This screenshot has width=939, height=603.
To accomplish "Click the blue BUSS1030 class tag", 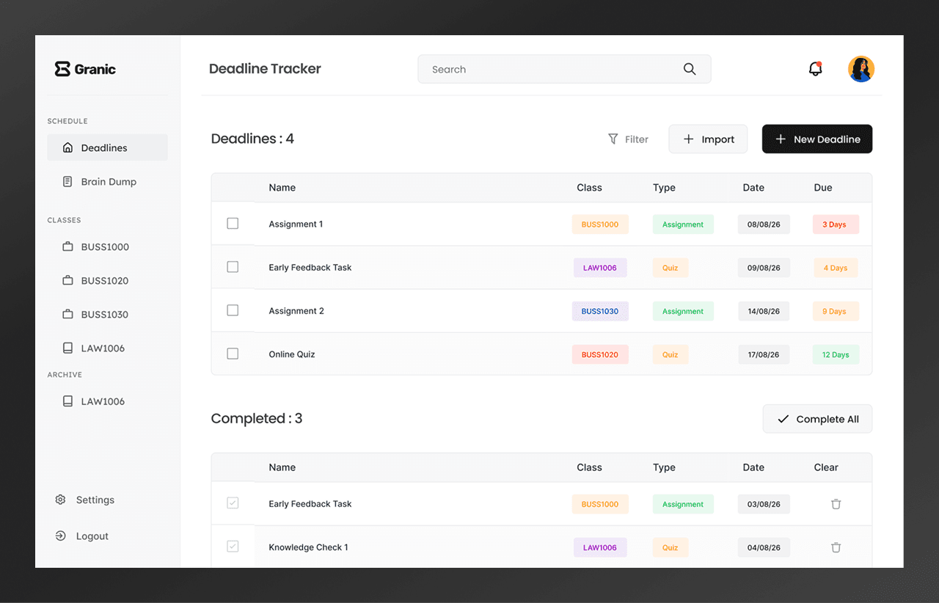I will tap(600, 311).
